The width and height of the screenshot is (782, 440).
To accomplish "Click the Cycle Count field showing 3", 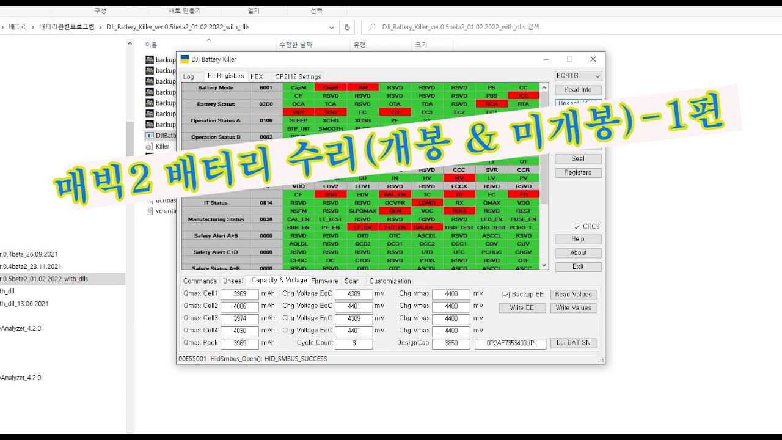I will click(354, 344).
